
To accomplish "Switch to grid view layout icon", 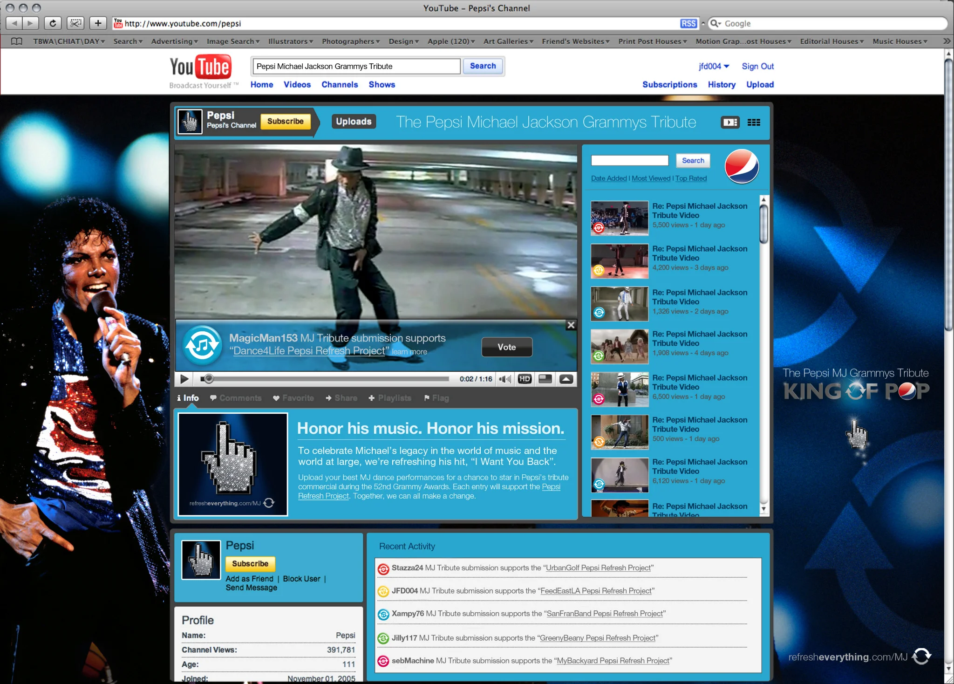I will point(754,123).
